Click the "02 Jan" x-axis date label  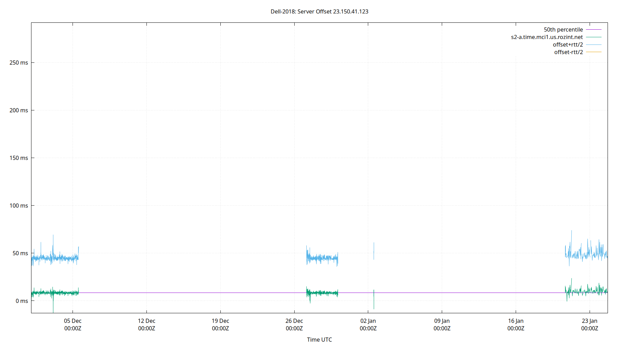click(368, 321)
